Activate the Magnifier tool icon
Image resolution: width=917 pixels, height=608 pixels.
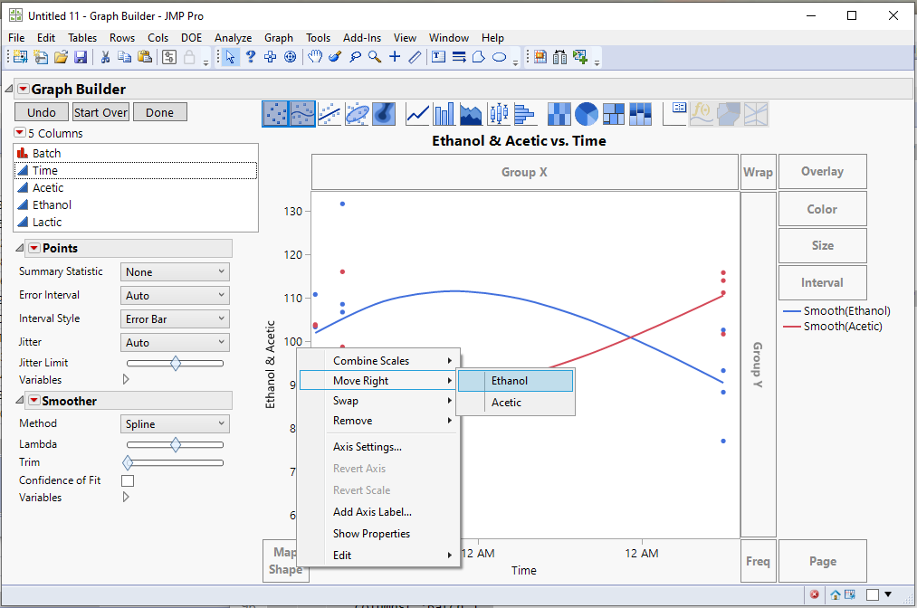[374, 57]
